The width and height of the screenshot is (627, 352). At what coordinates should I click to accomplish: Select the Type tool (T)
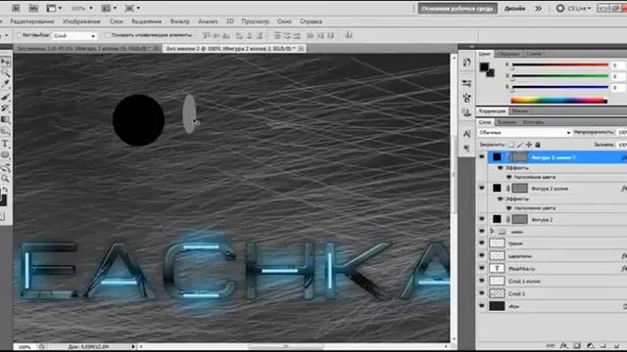click(5, 144)
